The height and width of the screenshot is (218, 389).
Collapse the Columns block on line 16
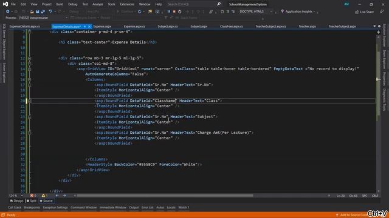click(x=30, y=79)
